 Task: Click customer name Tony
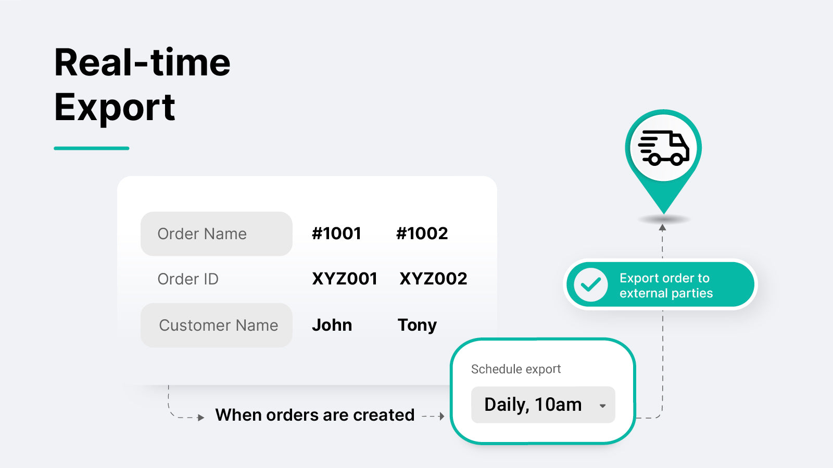pos(417,325)
